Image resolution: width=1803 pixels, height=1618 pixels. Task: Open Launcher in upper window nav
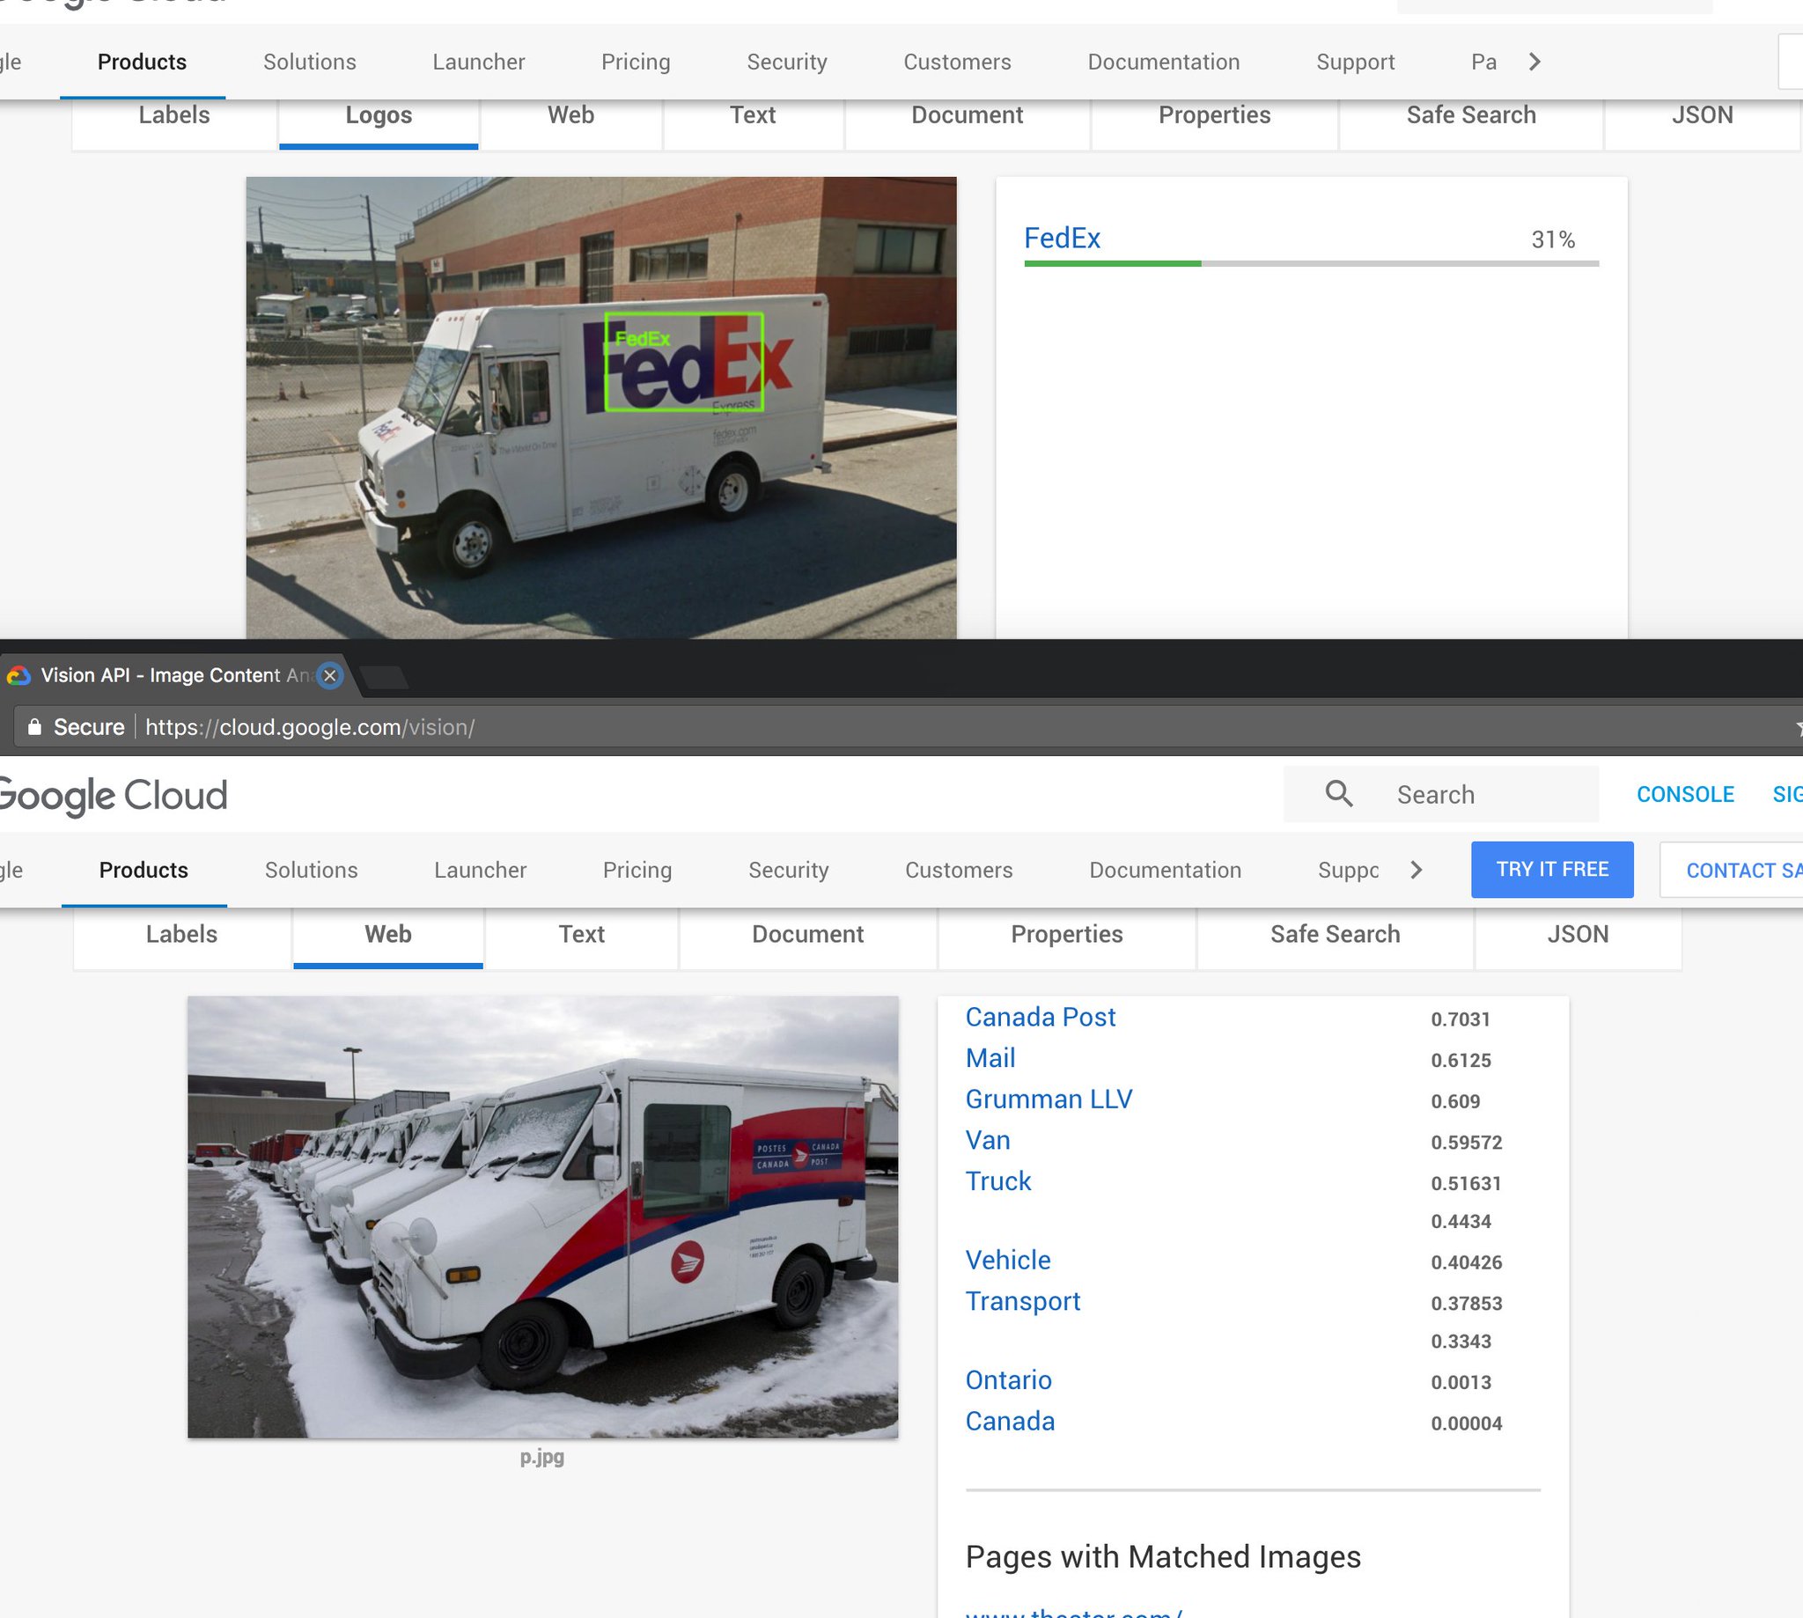tap(478, 62)
